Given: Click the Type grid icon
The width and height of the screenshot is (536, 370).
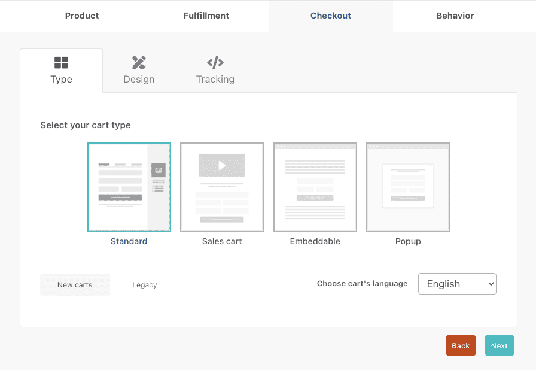Looking at the screenshot, I should (61, 61).
